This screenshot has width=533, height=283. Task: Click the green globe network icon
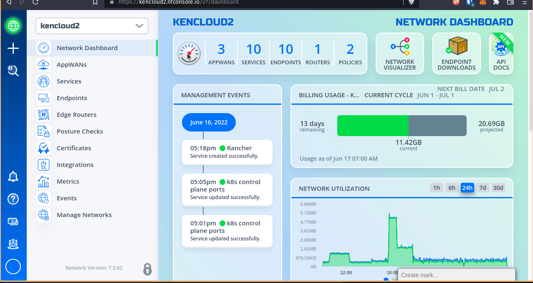click(13, 26)
